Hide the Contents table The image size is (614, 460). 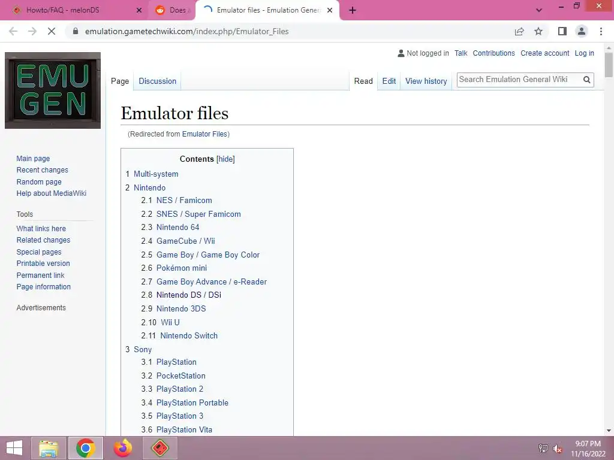[225, 159]
